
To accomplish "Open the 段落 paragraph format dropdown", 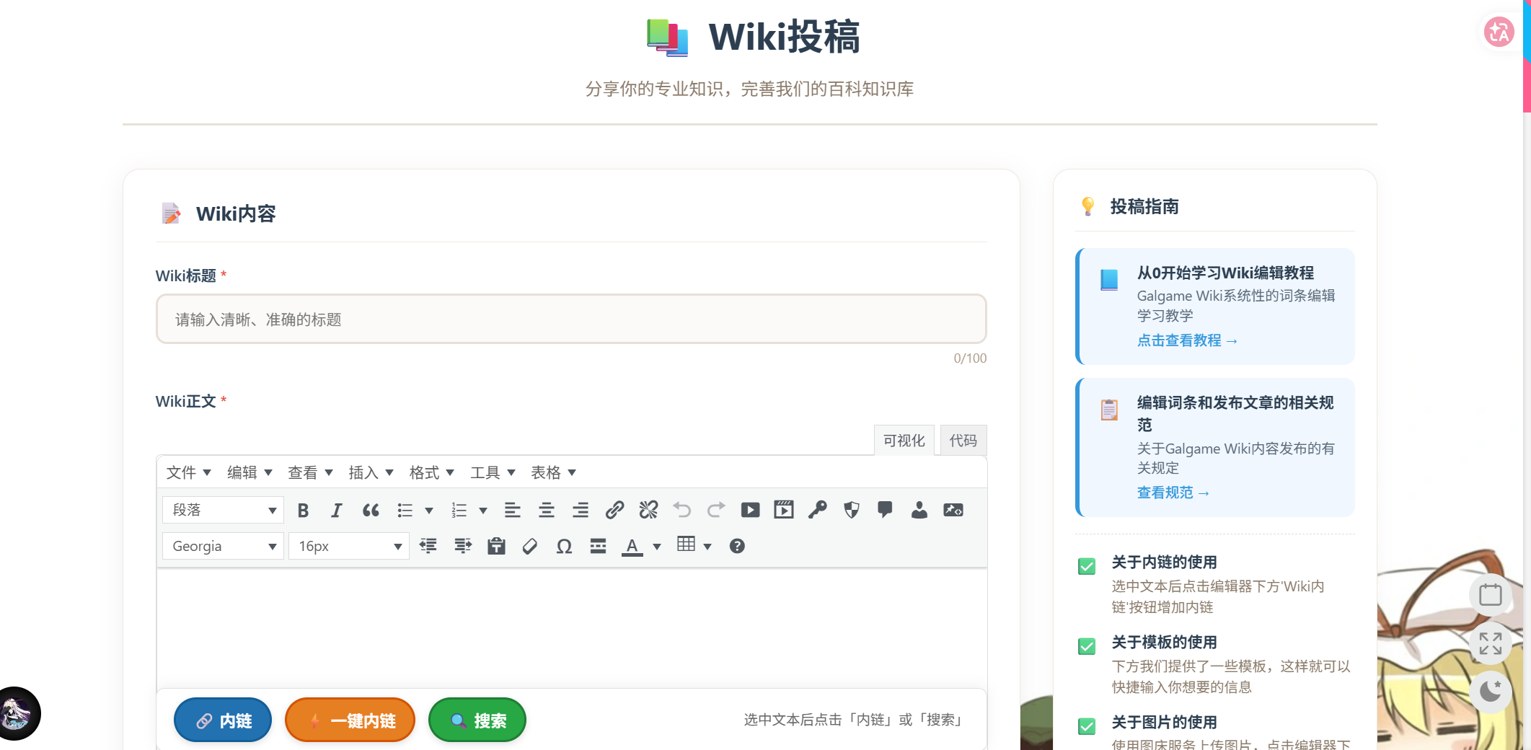I will [223, 511].
